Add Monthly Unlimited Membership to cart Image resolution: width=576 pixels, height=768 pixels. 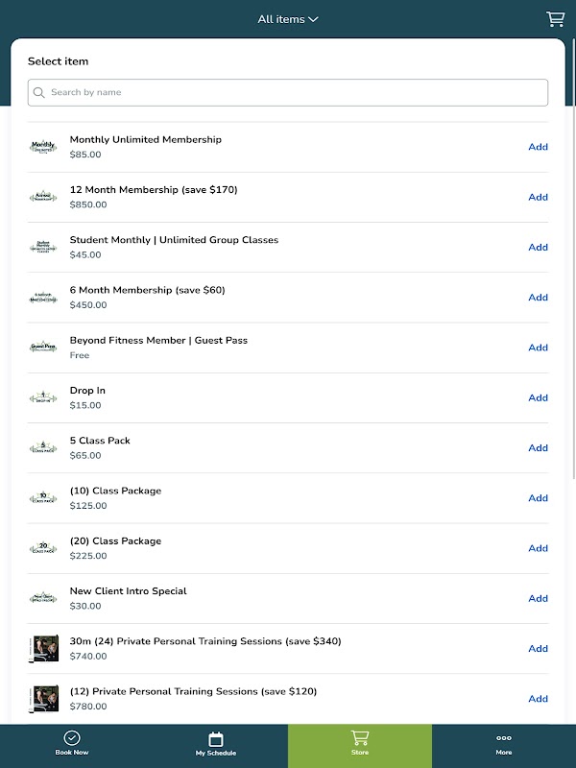[538, 147]
